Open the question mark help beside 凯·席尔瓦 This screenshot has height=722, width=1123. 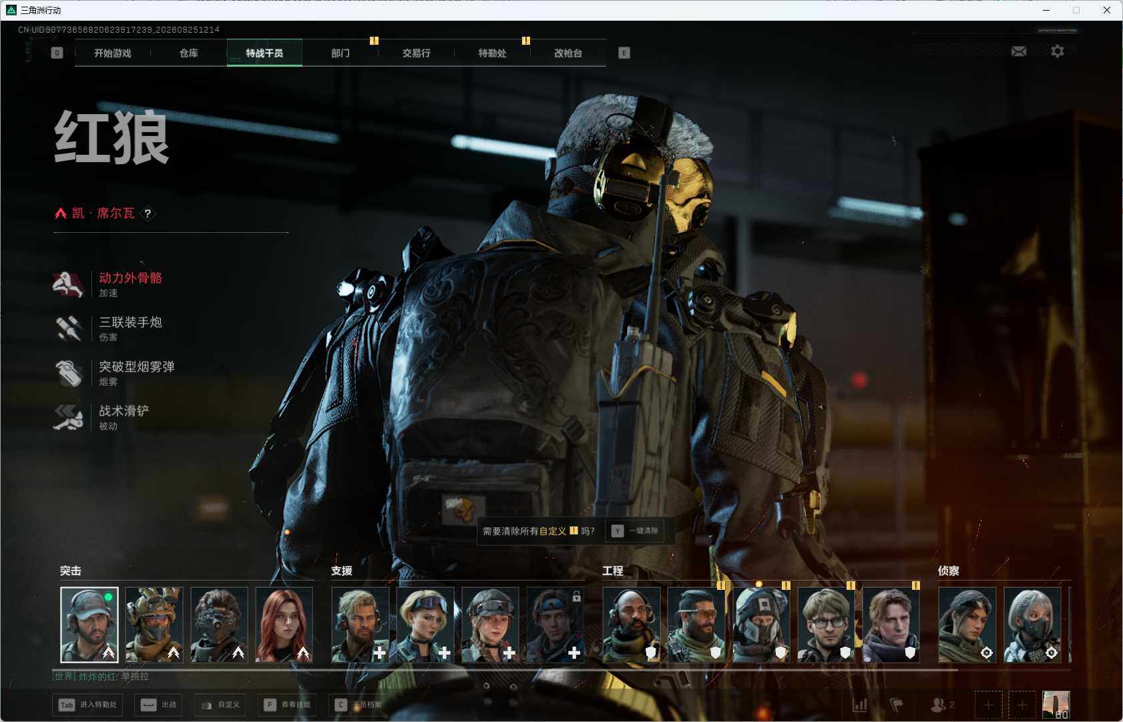click(x=148, y=214)
